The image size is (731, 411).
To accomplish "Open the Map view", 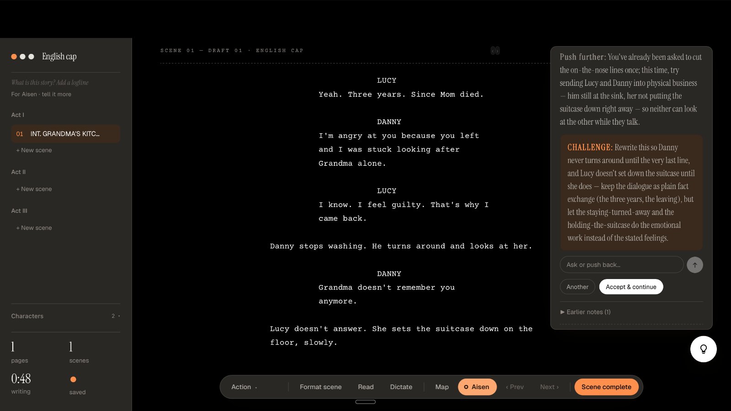I will [x=442, y=387].
